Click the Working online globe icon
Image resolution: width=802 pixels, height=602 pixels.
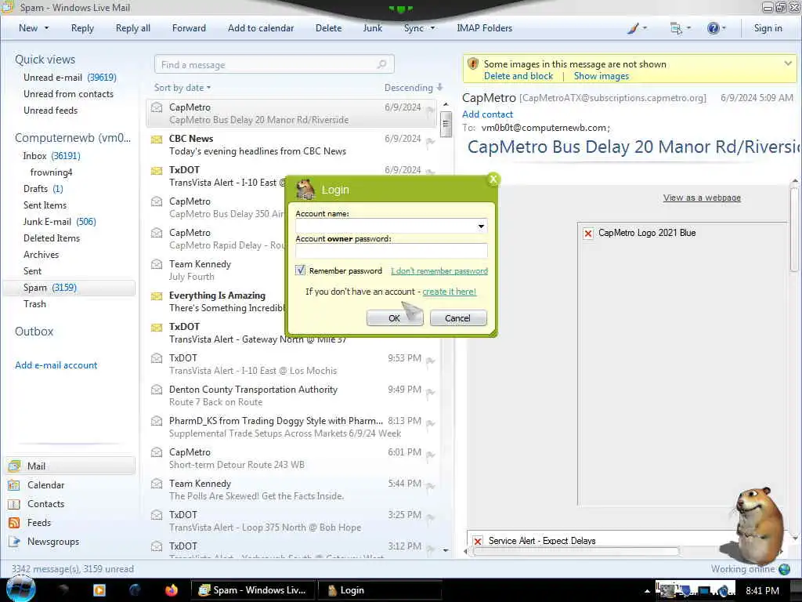click(783, 569)
